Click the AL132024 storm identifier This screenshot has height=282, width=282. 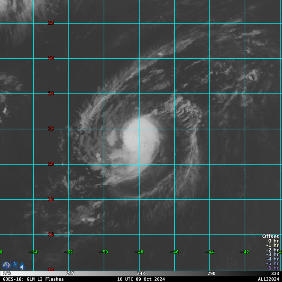268,279
